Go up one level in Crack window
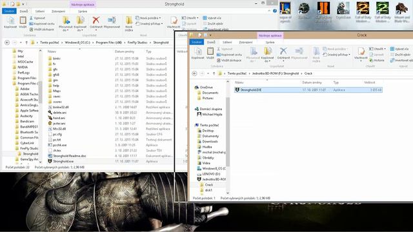 coord(214,73)
